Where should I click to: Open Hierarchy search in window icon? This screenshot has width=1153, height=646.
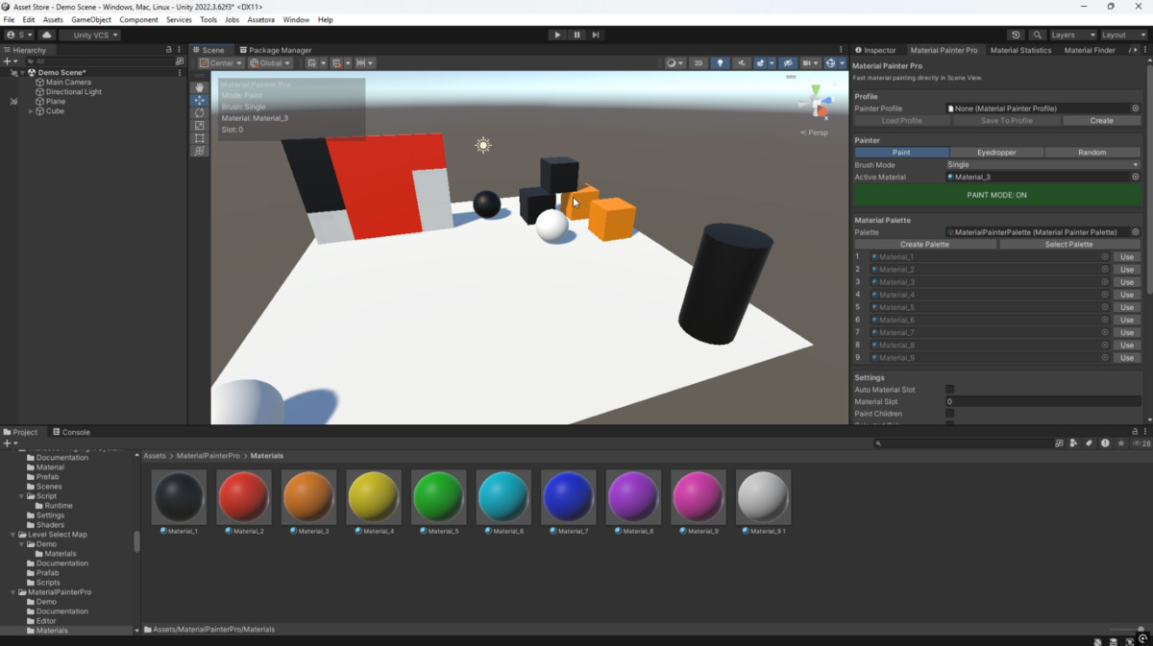pos(180,61)
